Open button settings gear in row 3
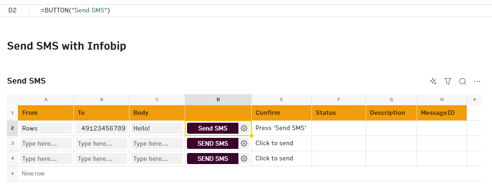This screenshot has width=492, height=193. point(244,143)
